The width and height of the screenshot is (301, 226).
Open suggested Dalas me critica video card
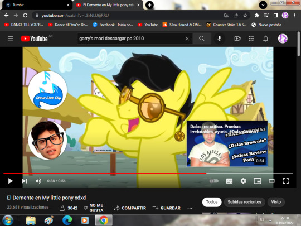coord(227,144)
